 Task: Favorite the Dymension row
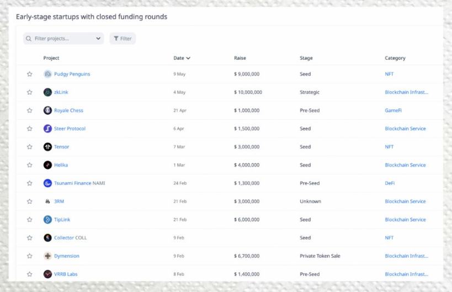[29, 256]
